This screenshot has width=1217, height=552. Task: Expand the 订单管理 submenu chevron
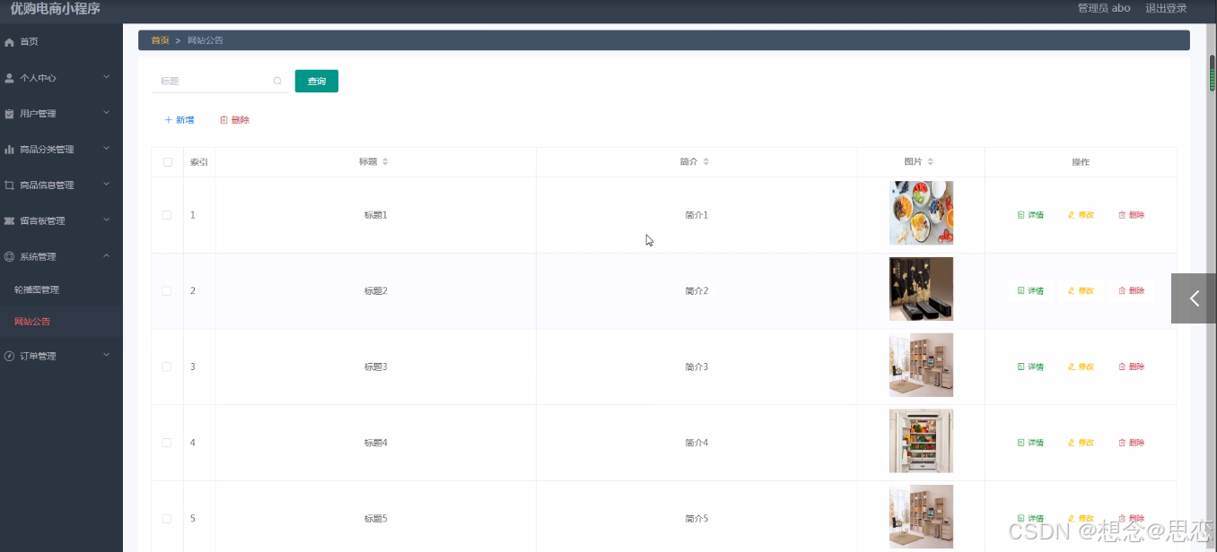pos(106,355)
